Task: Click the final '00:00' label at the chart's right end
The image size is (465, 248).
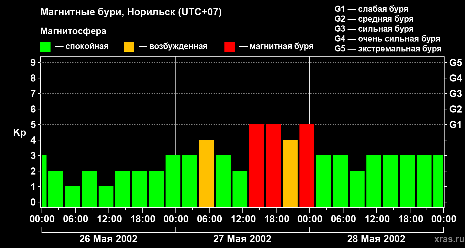Action: (444, 219)
